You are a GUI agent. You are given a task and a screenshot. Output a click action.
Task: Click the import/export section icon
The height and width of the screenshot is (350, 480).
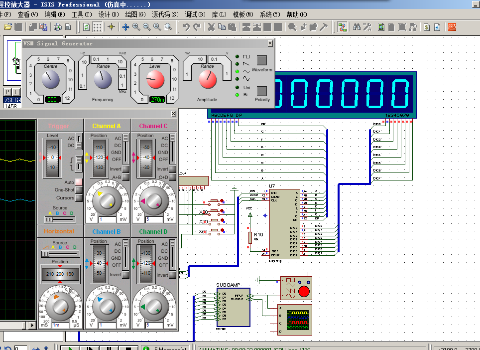point(43,27)
